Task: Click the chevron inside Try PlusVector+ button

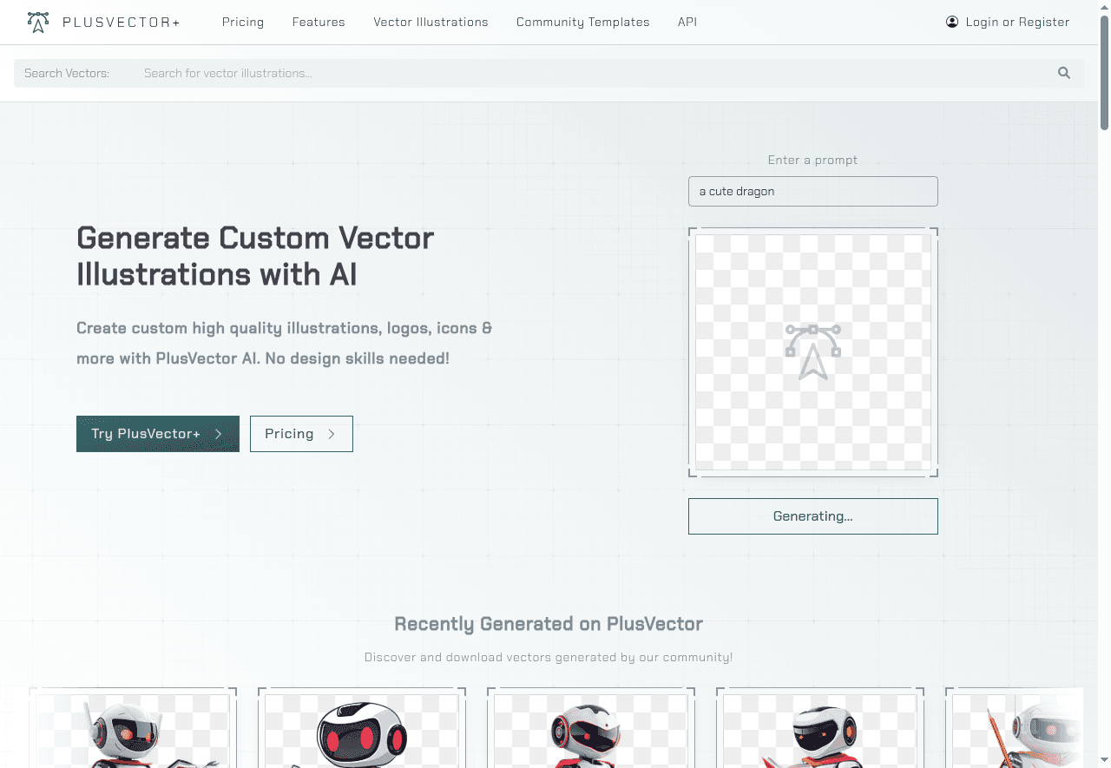Action: [219, 434]
